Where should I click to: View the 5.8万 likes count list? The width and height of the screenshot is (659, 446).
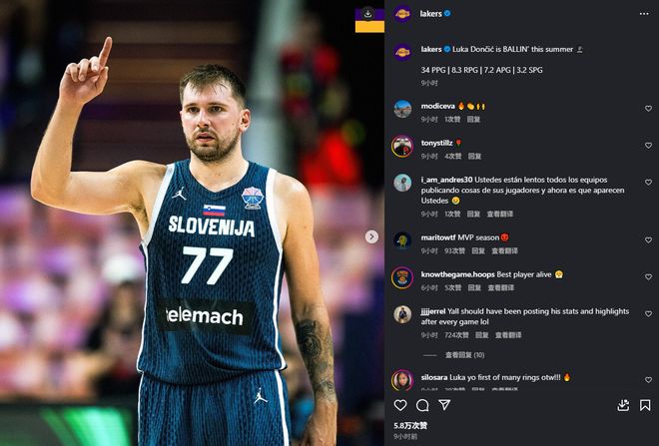(410, 425)
